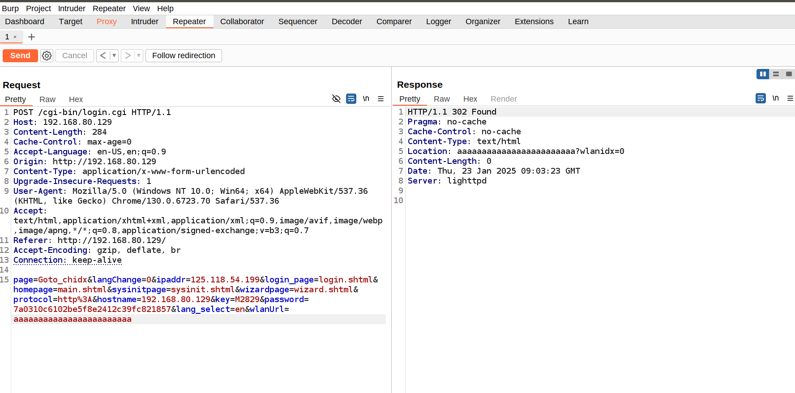Open the Burp menu
The height and width of the screenshot is (393, 795).
point(10,9)
